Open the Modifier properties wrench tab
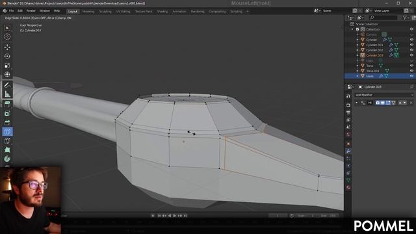This screenshot has height=234, width=416. [348, 151]
